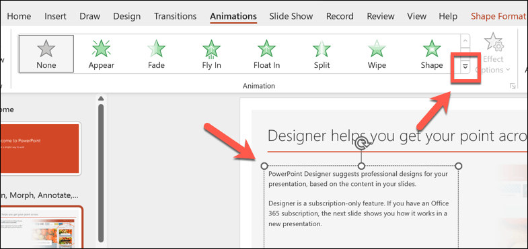Switch to the Insert tab
The width and height of the screenshot is (528, 249).
coord(56,17)
